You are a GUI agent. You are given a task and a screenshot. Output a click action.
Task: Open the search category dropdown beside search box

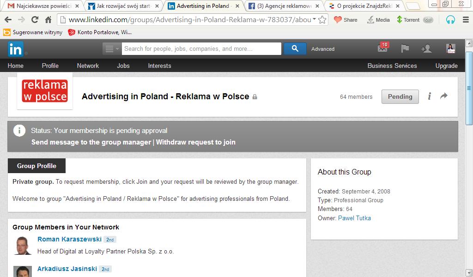coord(112,49)
